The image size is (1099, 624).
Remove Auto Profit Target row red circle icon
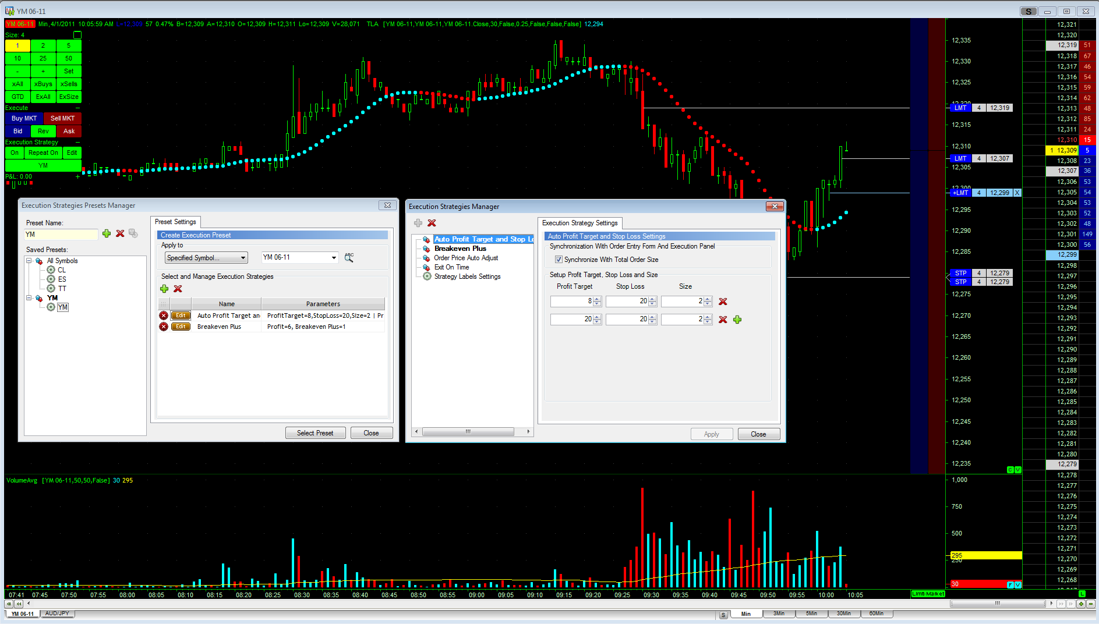click(164, 315)
